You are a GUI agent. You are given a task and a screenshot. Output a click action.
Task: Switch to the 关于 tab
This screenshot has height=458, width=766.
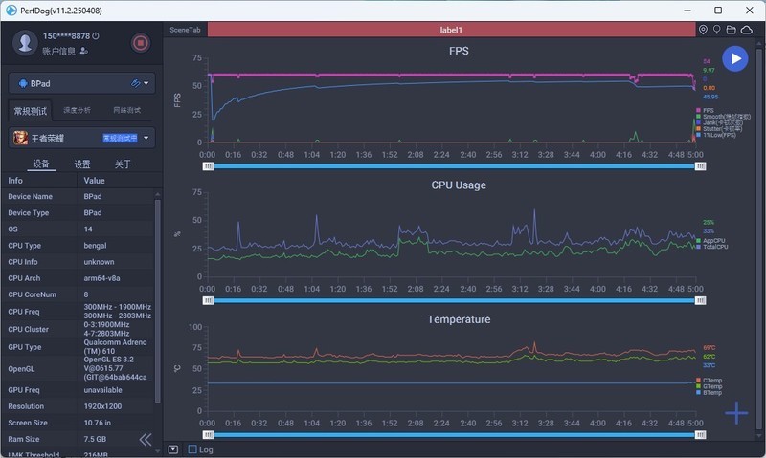[x=123, y=164]
